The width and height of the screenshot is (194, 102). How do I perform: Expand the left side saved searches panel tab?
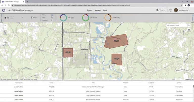2,18
